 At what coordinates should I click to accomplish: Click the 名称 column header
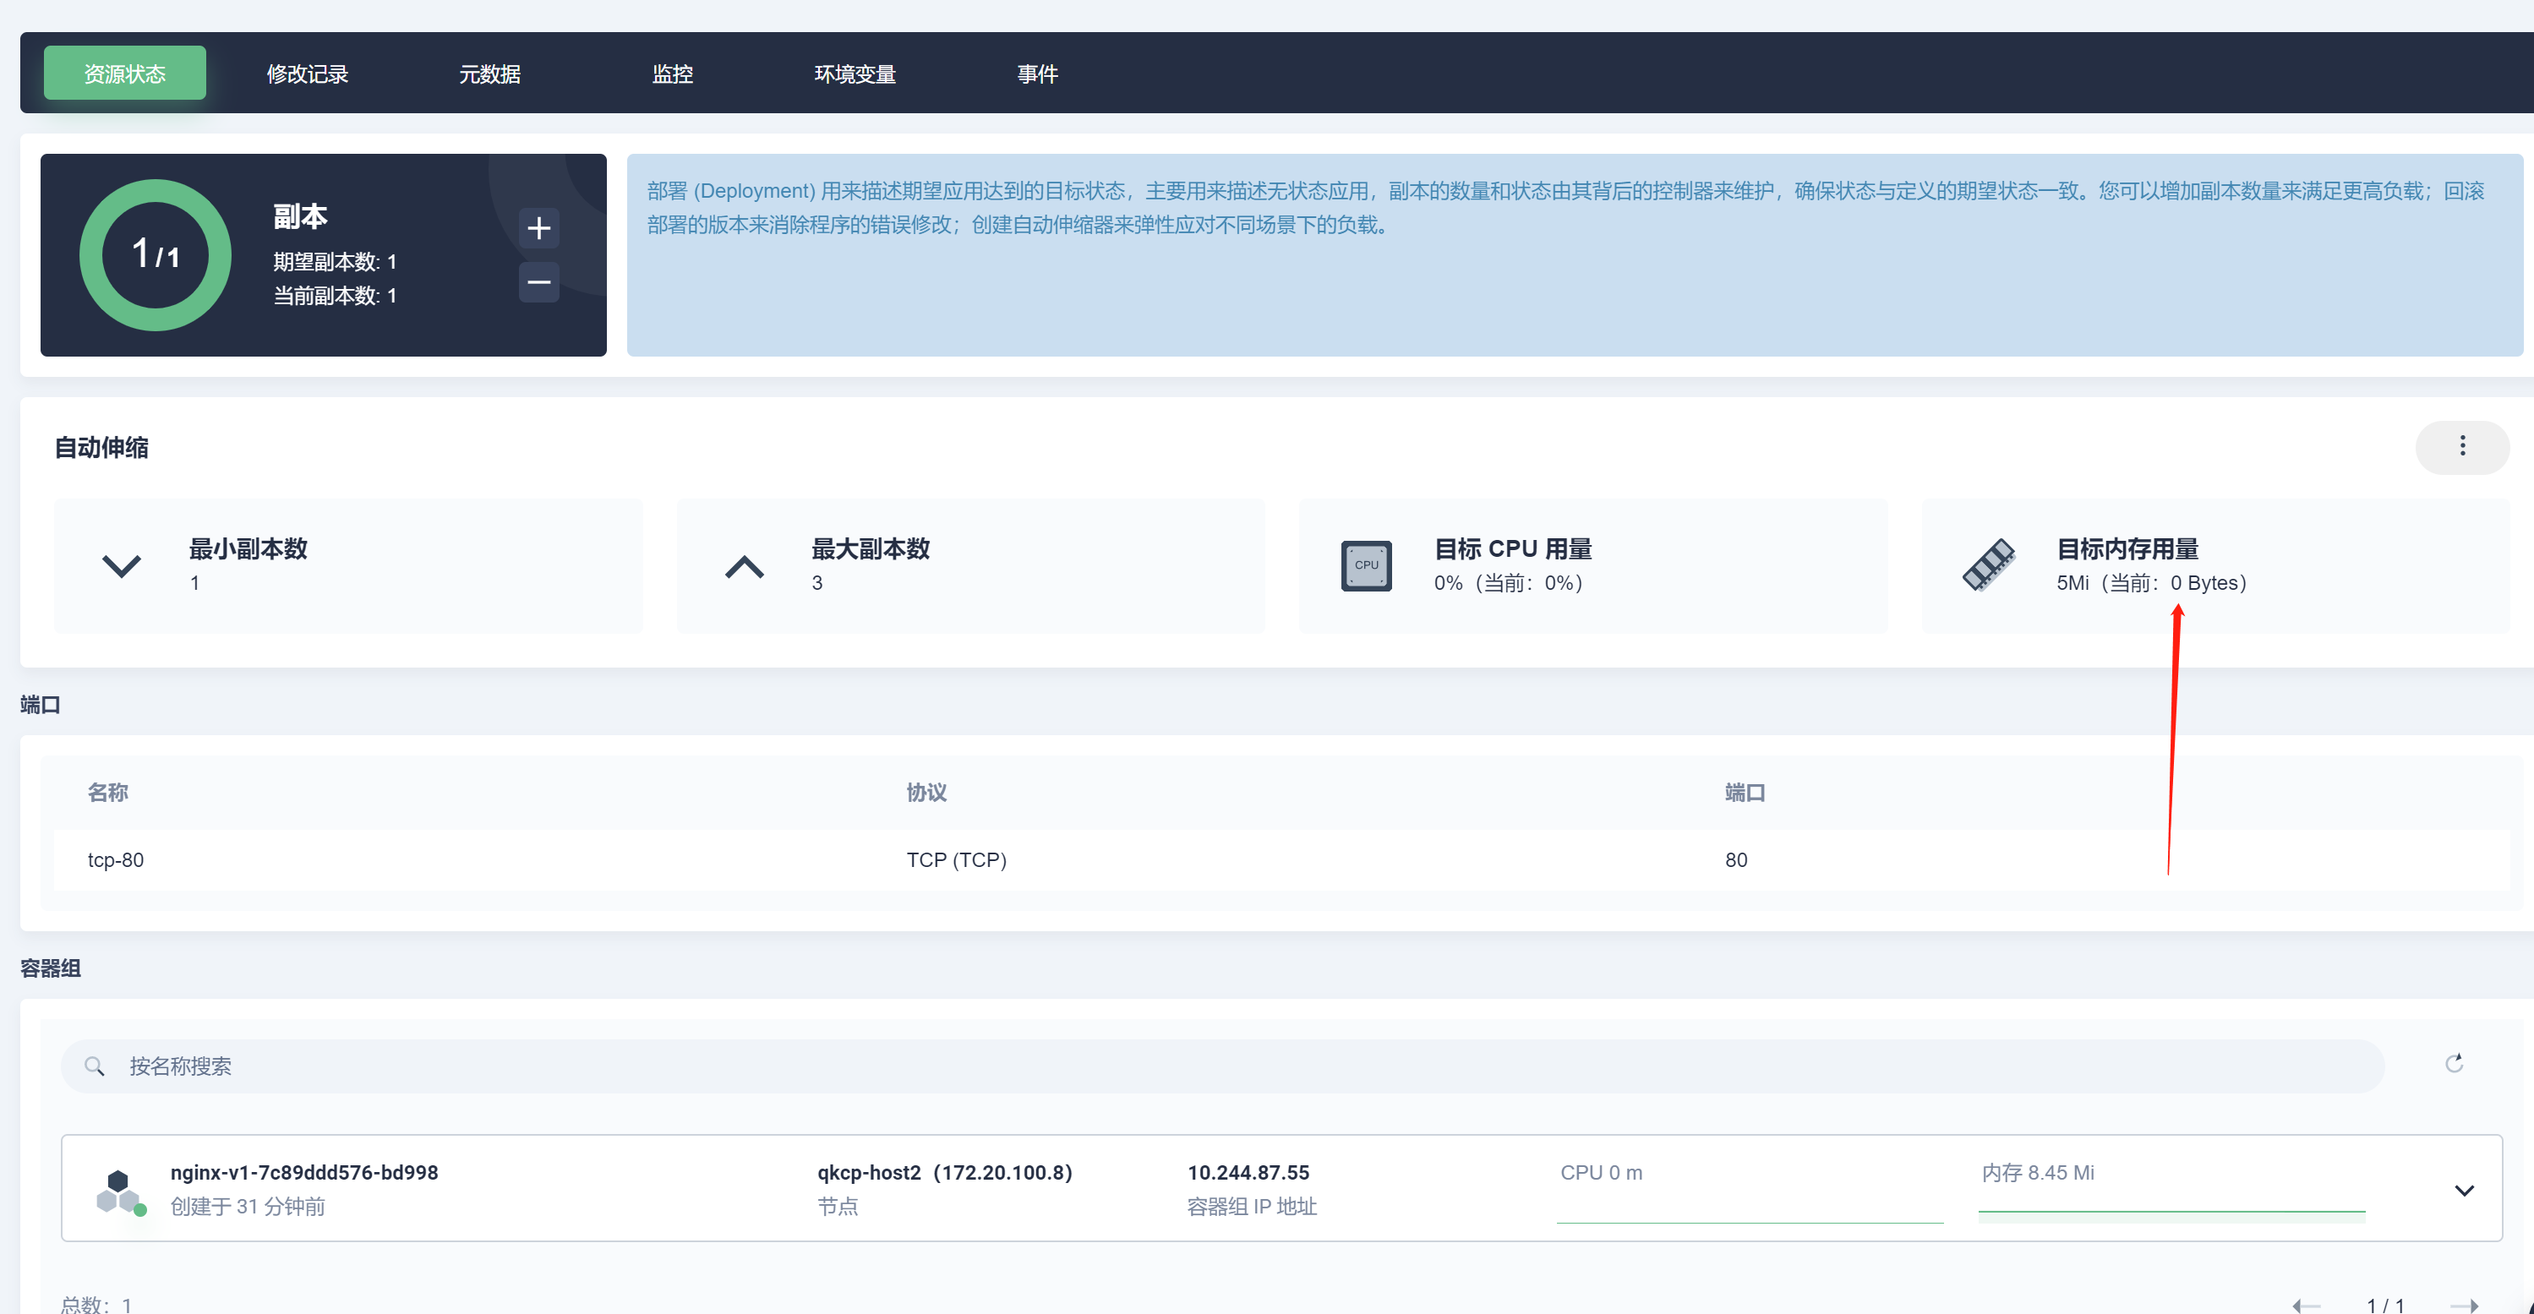point(107,793)
